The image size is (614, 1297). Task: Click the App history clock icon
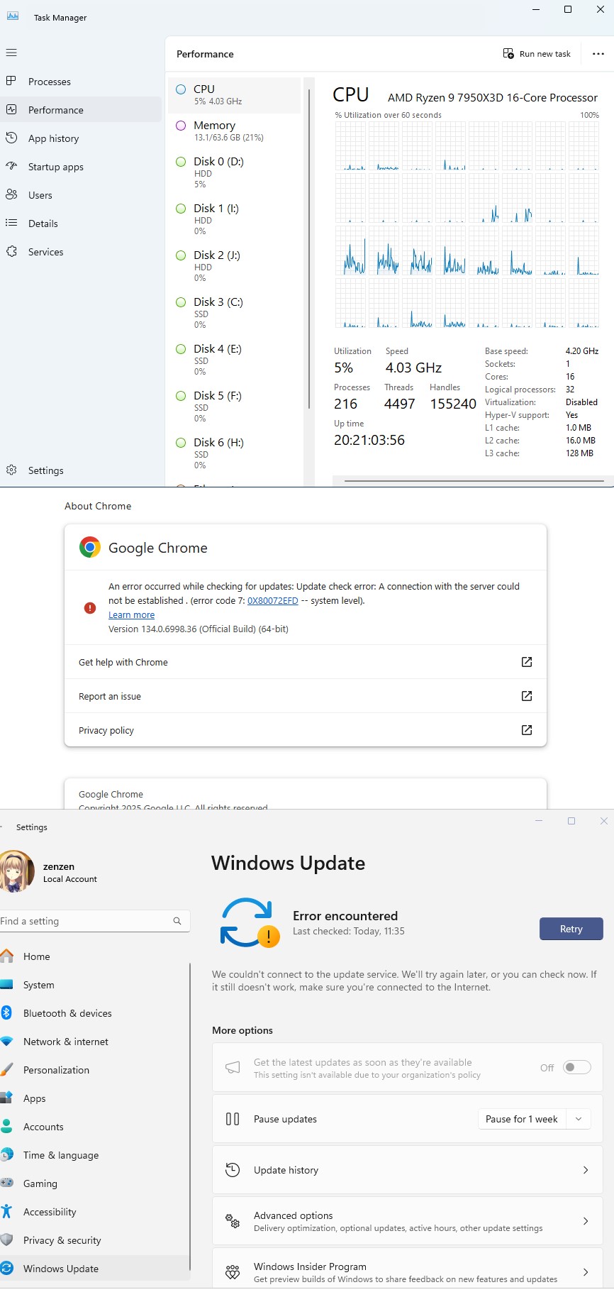coord(11,138)
